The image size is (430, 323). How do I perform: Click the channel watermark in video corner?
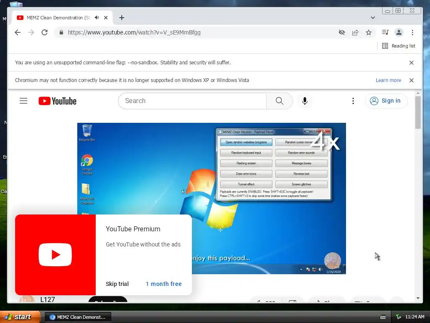click(333, 261)
